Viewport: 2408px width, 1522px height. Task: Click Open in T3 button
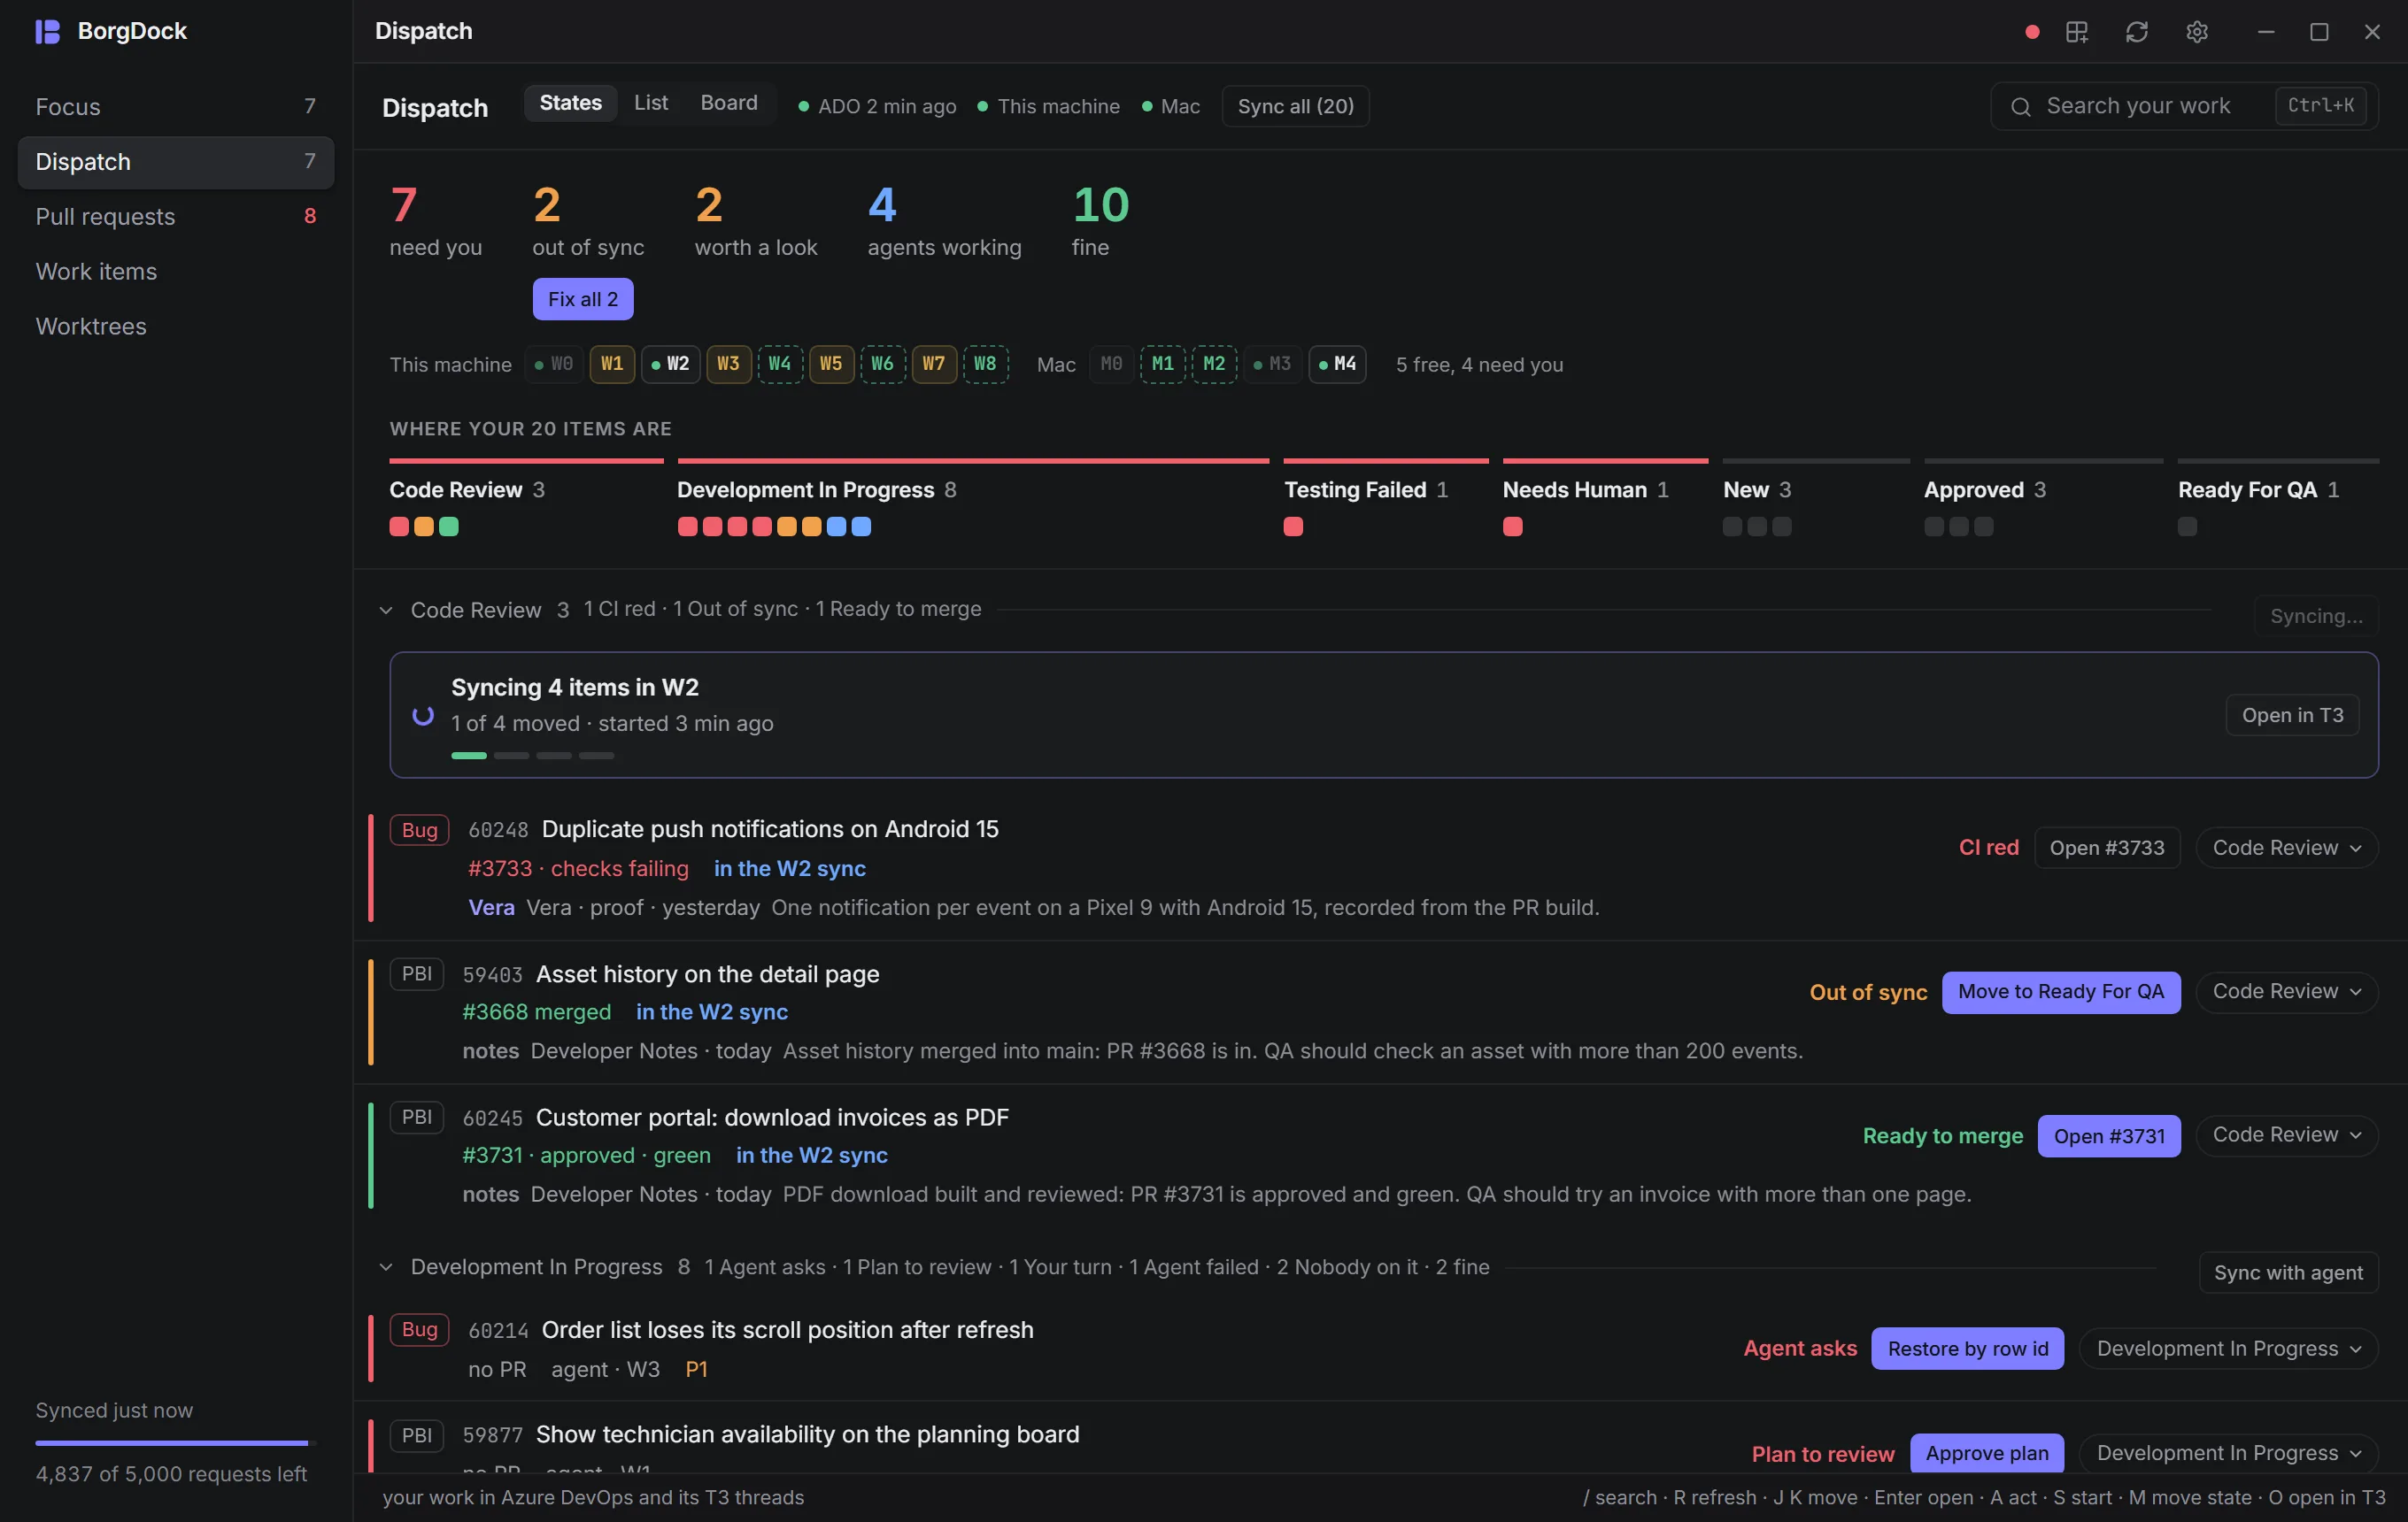click(x=2292, y=716)
